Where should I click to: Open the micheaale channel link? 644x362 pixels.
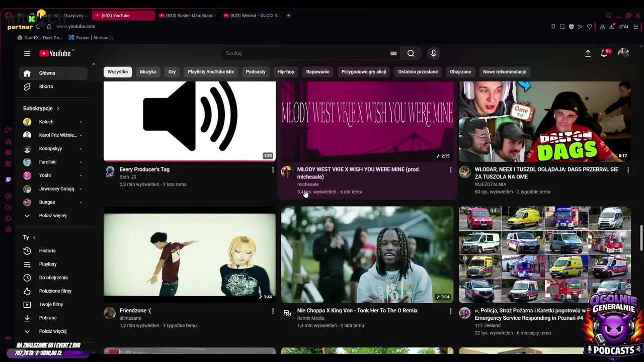point(308,185)
